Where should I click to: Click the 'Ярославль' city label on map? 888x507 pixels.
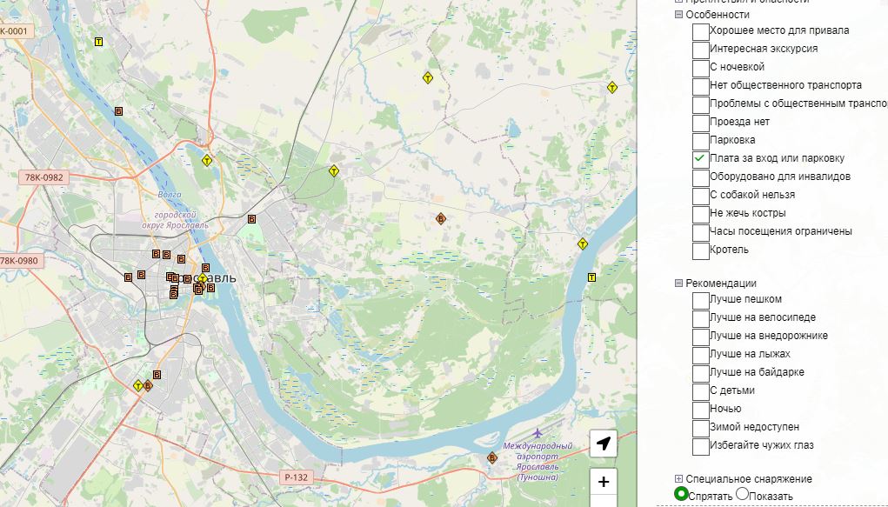coord(217,278)
